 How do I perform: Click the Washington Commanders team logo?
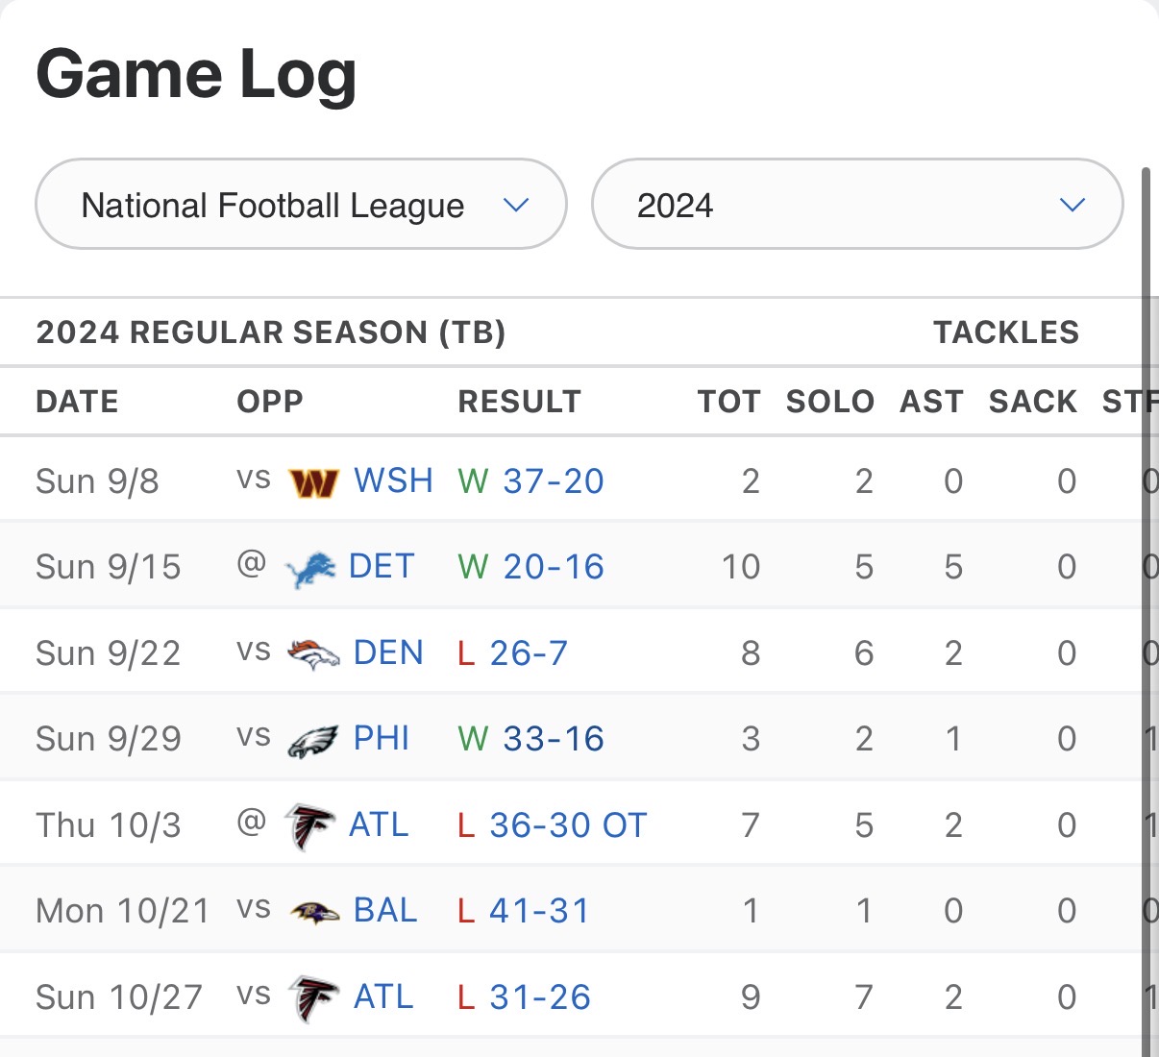[313, 482]
